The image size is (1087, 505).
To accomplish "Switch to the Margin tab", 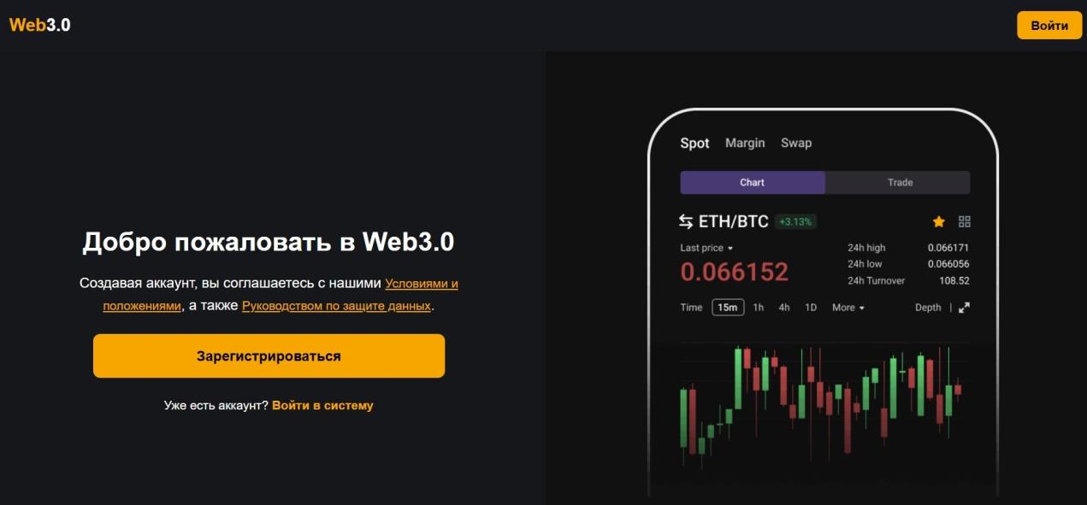I will [x=745, y=143].
